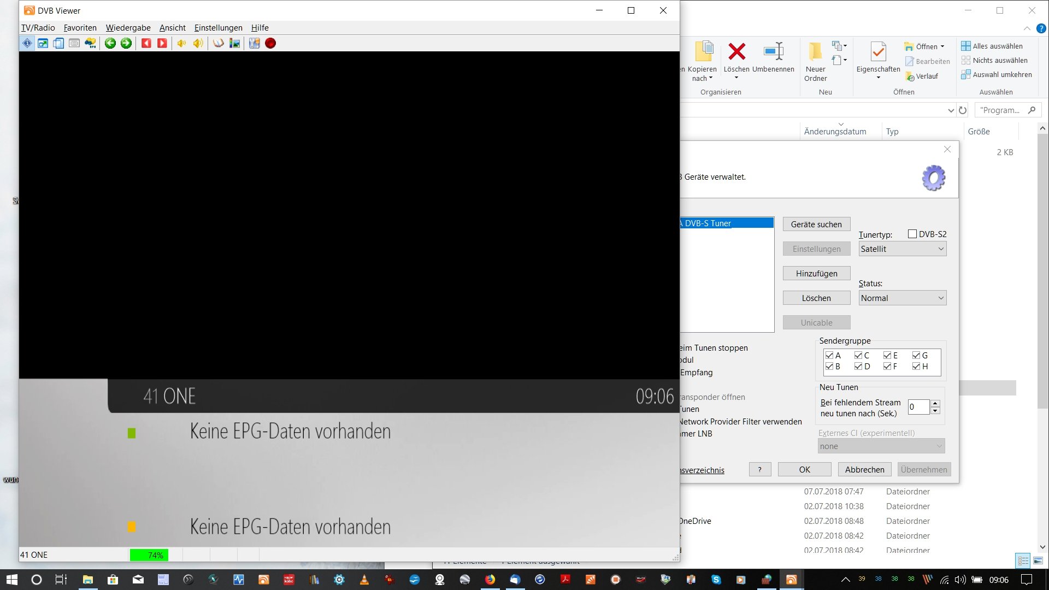Click the channel info (OSD) toolbar icon
Viewport: 1049px width, 590px height.
[27, 43]
